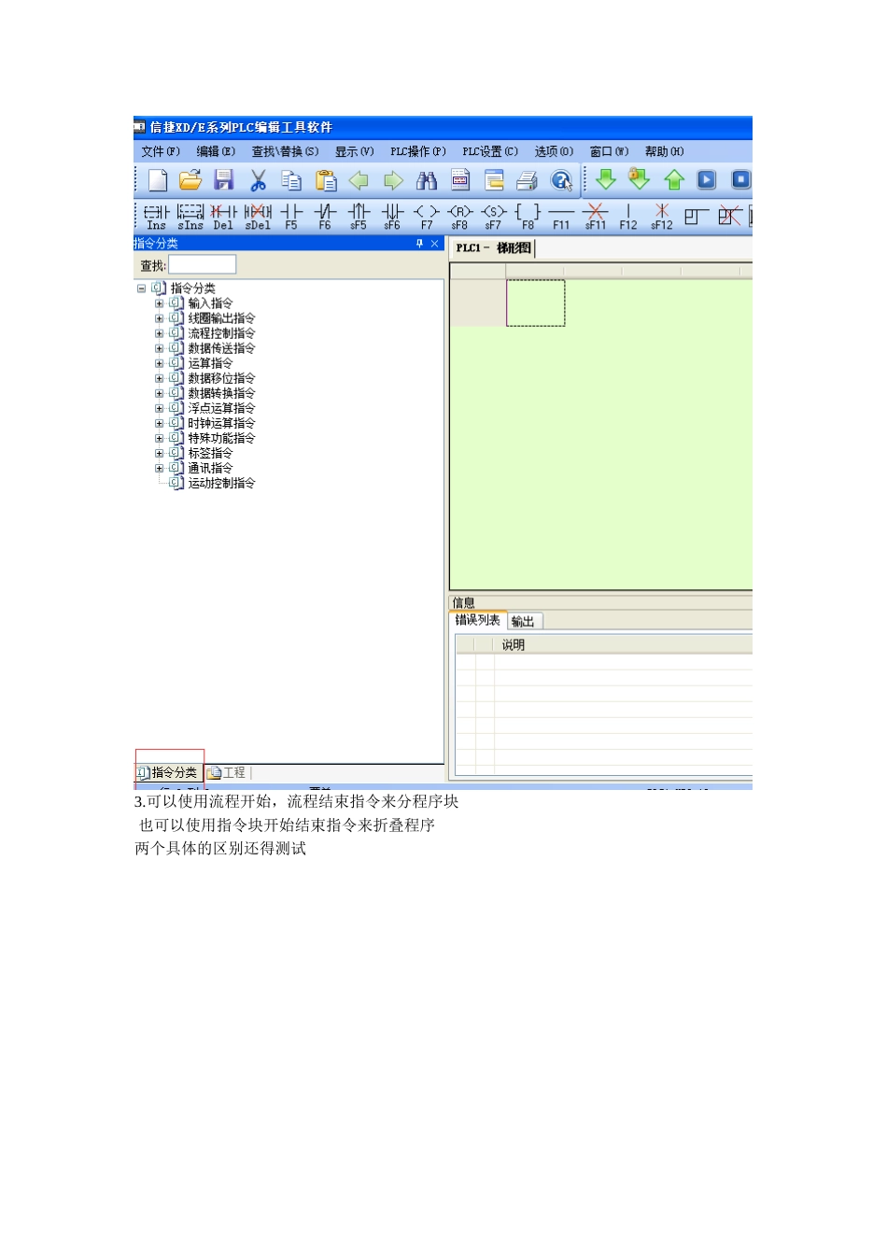Draw vertical line F12
This screenshot has width=887, height=1255.
628,218
